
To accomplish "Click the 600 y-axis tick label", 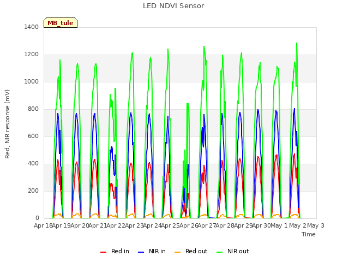I will (33, 136).
